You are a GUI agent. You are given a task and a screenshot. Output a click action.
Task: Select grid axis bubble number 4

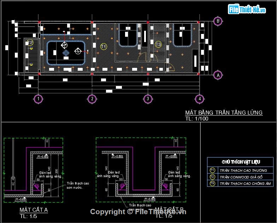200,99
